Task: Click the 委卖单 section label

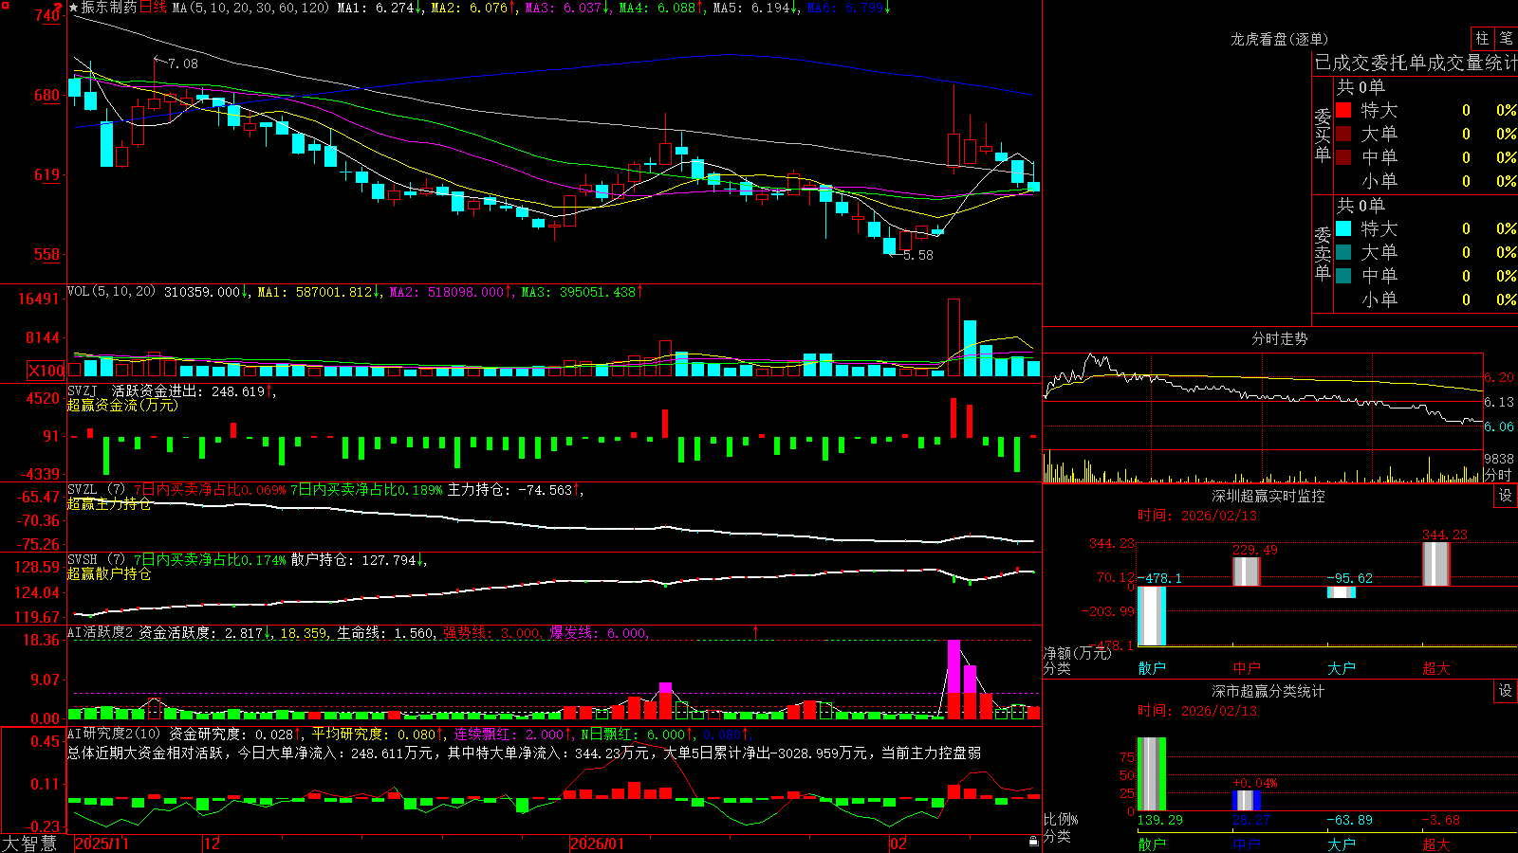Action: coord(1323,254)
